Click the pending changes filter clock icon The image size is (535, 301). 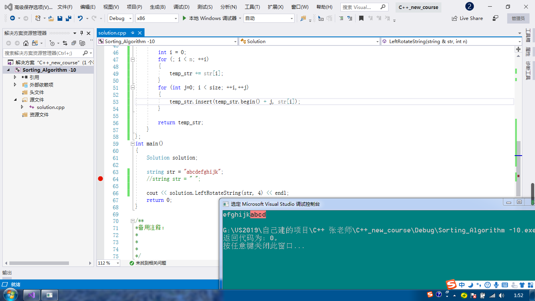click(52, 43)
